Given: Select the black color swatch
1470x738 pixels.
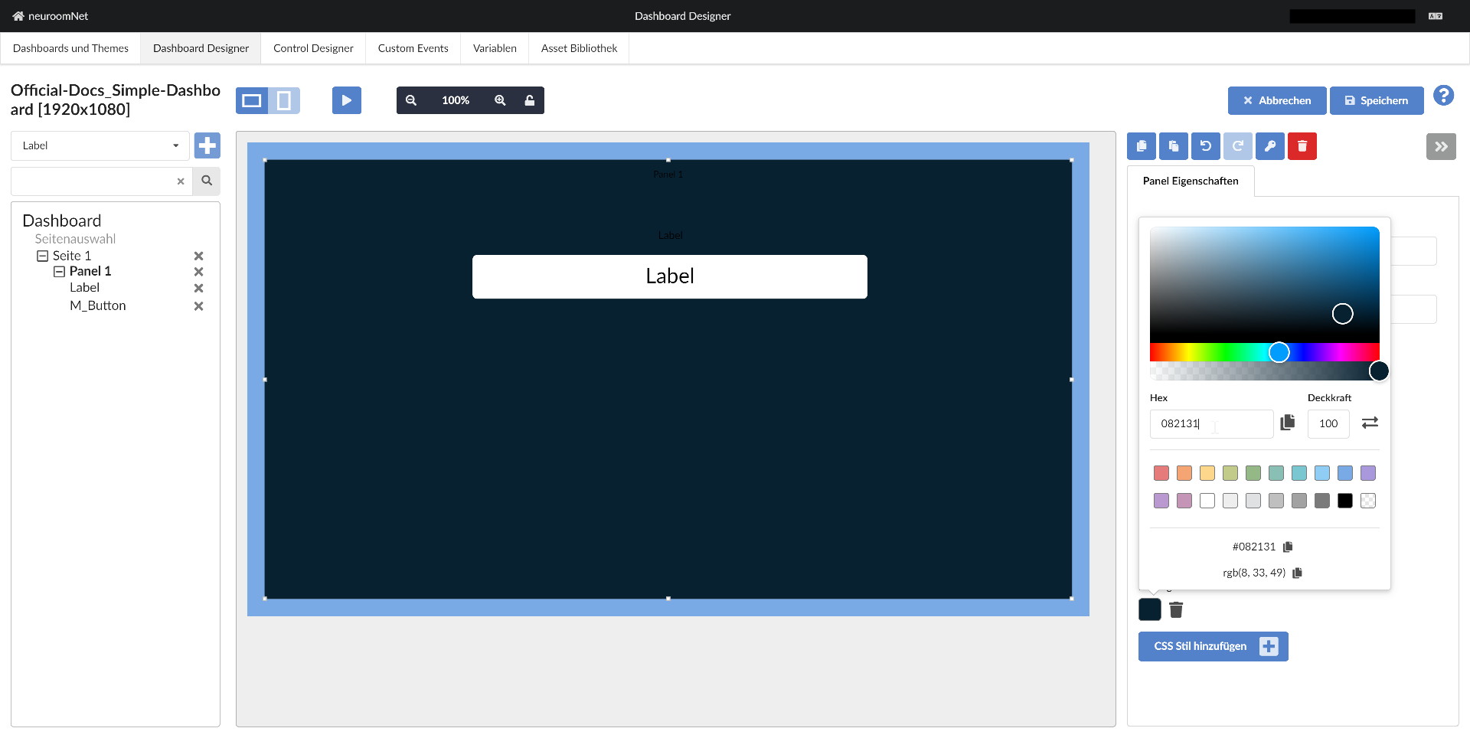Looking at the screenshot, I should click(x=1345, y=501).
